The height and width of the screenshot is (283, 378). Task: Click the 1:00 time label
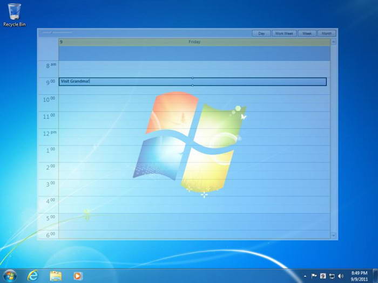point(50,150)
